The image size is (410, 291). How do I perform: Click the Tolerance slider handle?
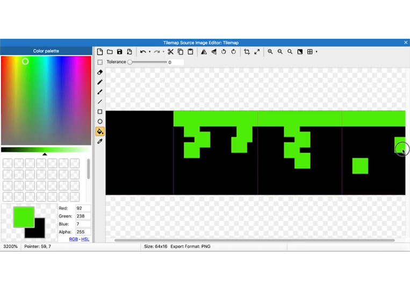tap(130, 62)
